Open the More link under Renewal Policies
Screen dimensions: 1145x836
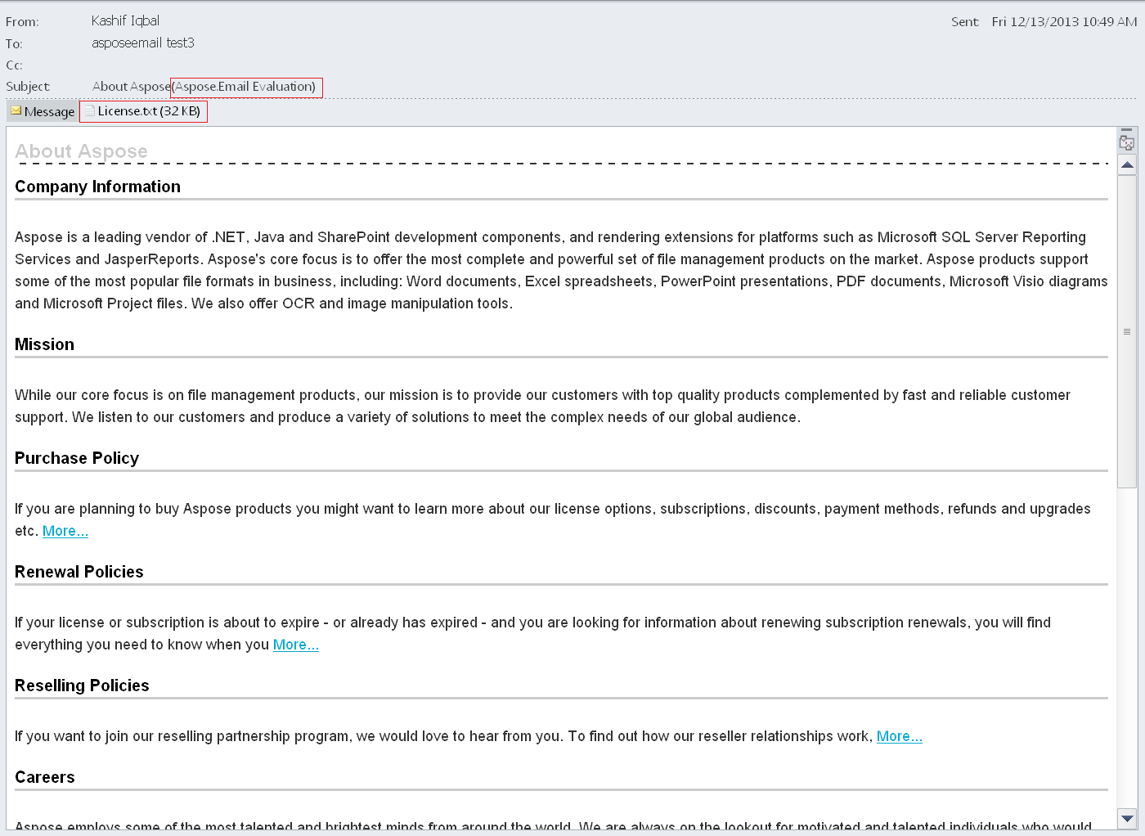click(296, 645)
